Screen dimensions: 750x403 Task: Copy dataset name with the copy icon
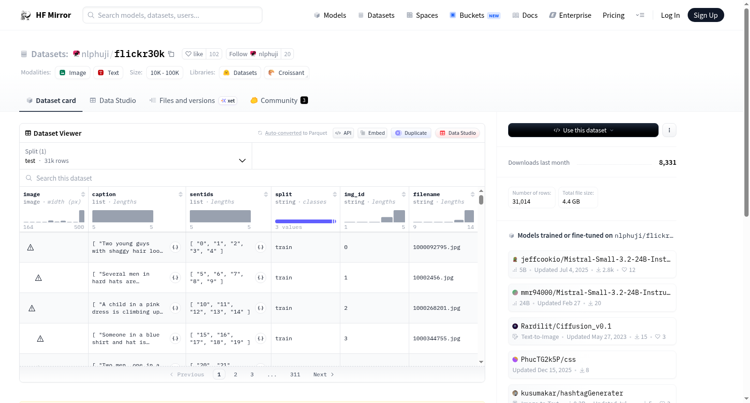[x=172, y=54]
